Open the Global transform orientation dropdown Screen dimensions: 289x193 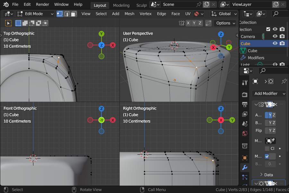(224, 14)
